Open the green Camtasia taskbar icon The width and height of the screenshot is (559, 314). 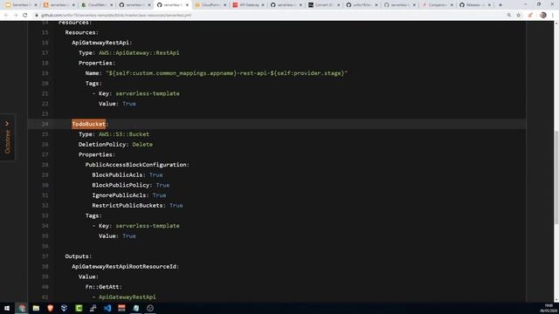[x=79, y=308]
